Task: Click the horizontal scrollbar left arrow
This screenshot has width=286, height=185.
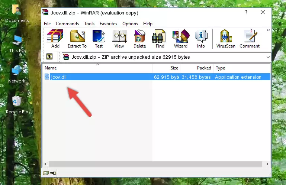Action: (45, 164)
